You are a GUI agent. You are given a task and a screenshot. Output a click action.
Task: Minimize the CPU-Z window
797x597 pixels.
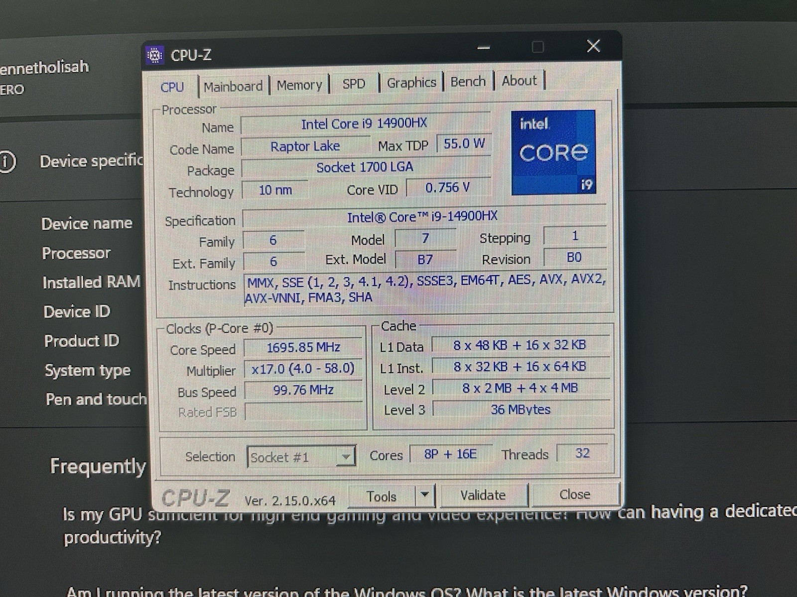(x=484, y=48)
